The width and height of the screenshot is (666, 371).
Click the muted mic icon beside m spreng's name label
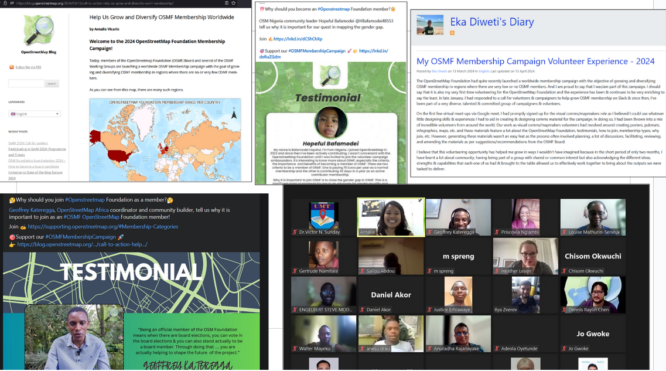[x=429, y=271]
